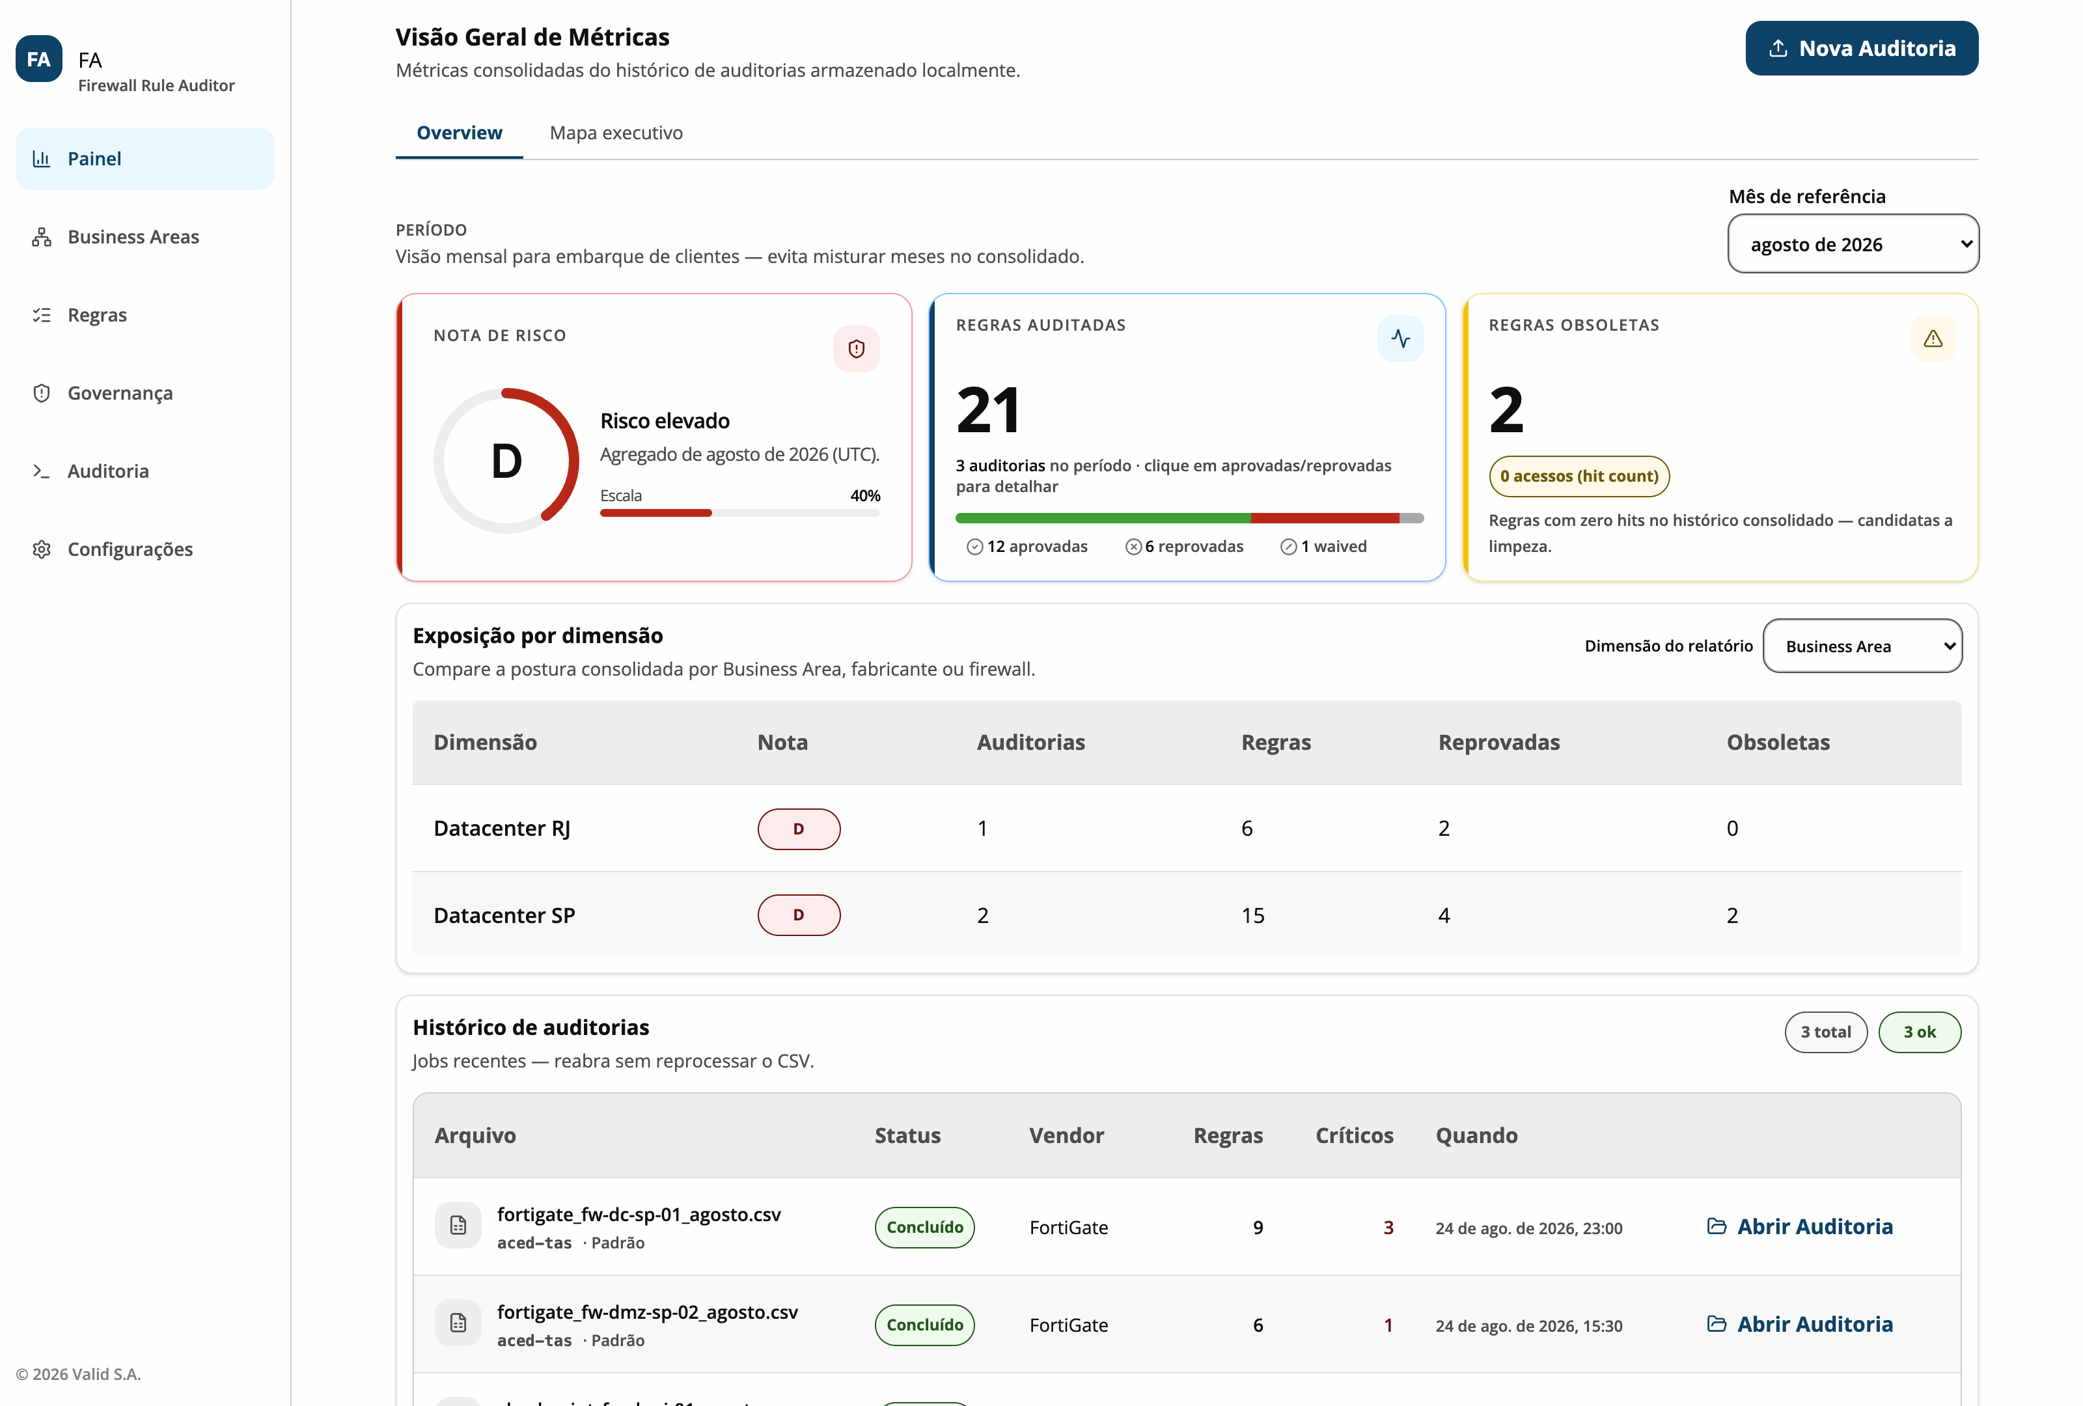Image resolution: width=2083 pixels, height=1406 pixels.
Task: Click the FA app logo badge
Action: [38, 59]
